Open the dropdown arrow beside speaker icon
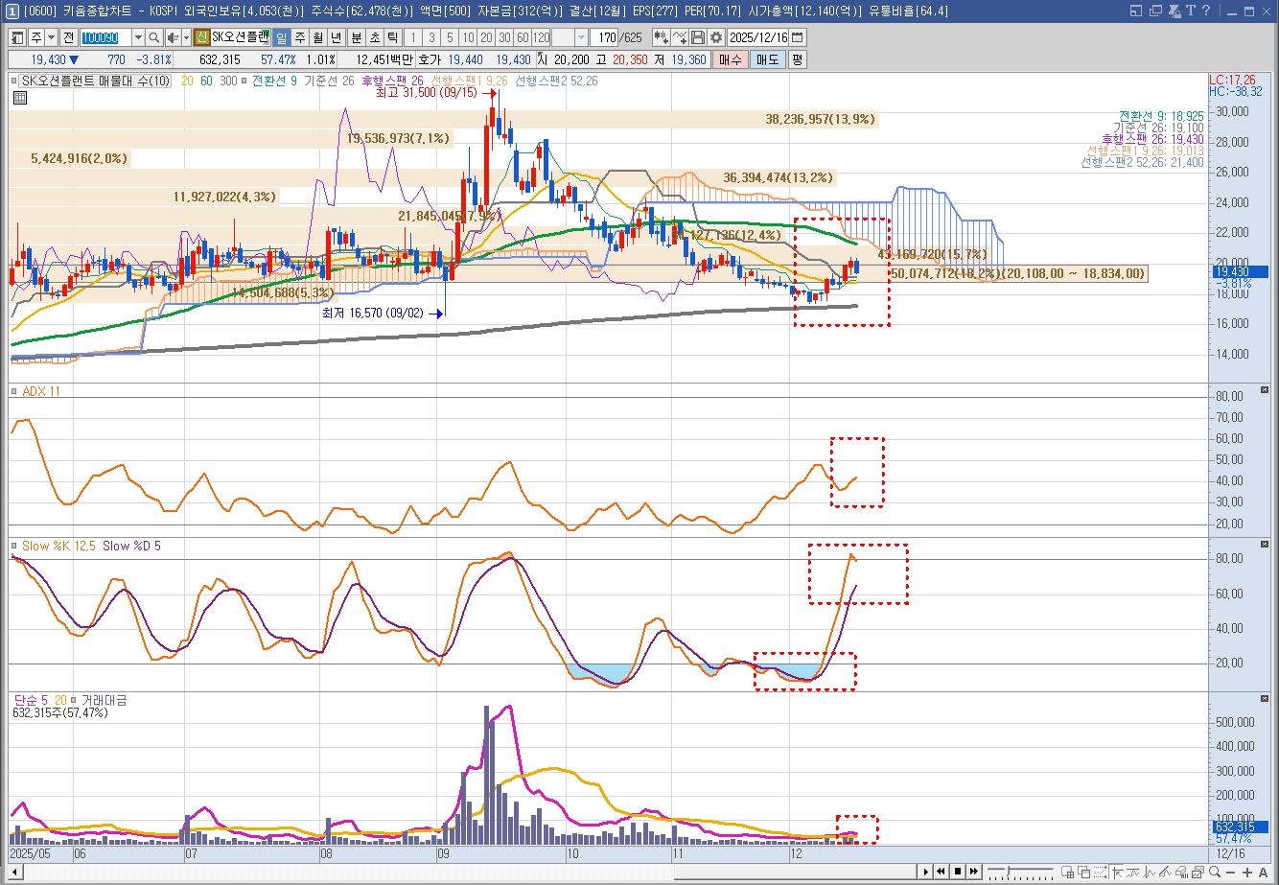This screenshot has width=1279, height=885. pos(186,37)
